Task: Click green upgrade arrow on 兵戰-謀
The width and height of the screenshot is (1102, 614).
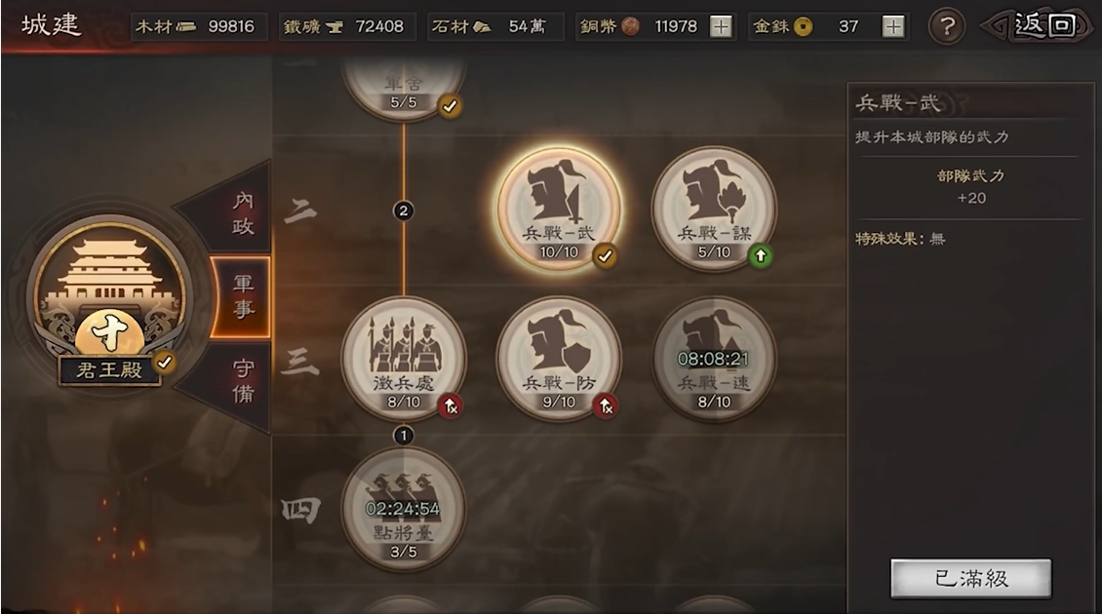Action: click(x=760, y=255)
